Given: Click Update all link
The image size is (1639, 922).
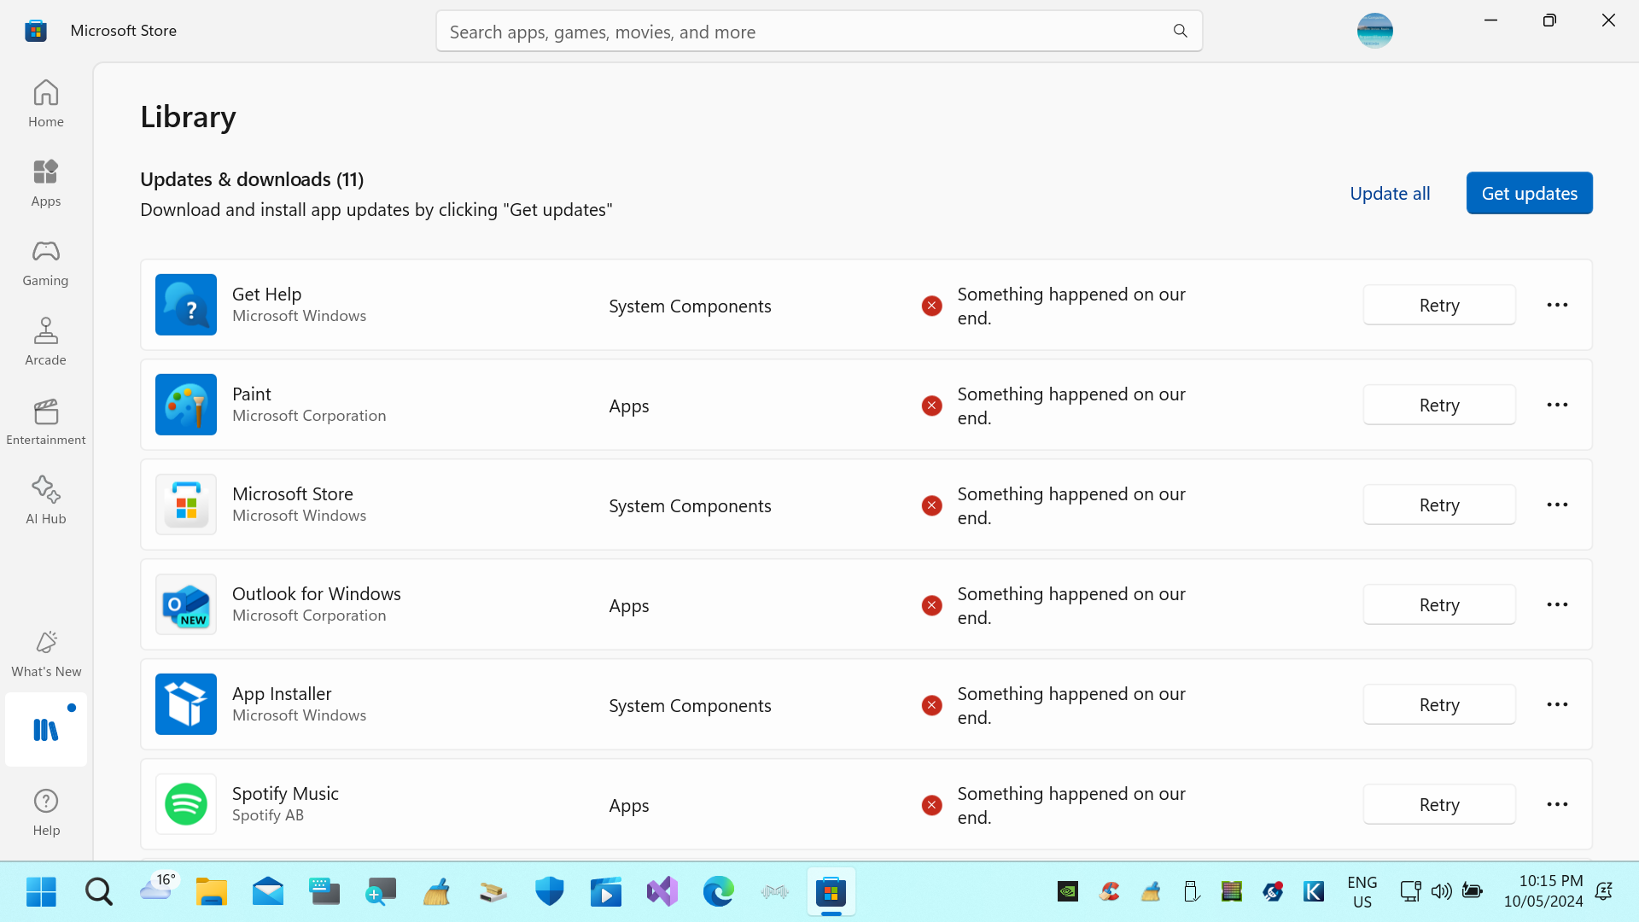Looking at the screenshot, I should pyautogui.click(x=1390, y=194).
